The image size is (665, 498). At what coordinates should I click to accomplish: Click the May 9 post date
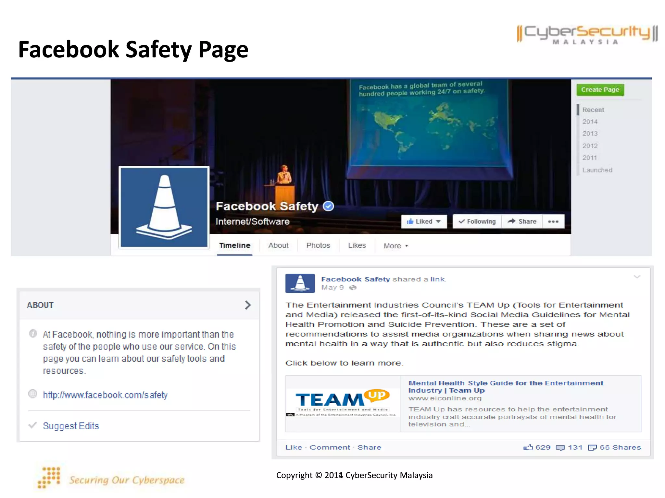(332, 288)
